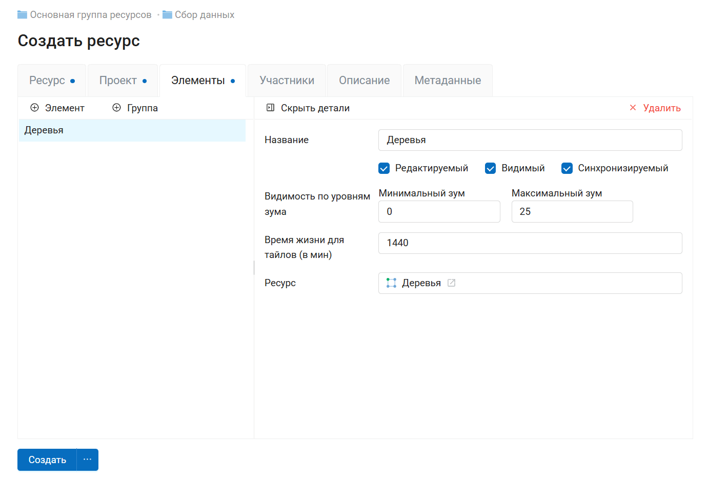
Task: Click the Группа add icon
Action: (x=116, y=108)
